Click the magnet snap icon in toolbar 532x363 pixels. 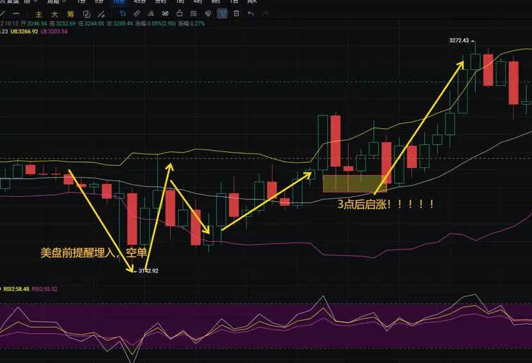(x=165, y=13)
